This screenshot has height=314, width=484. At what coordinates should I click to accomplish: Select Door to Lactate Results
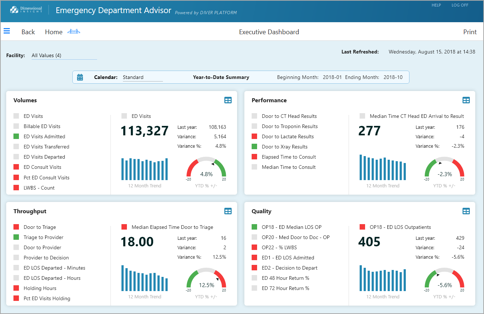pos(288,136)
